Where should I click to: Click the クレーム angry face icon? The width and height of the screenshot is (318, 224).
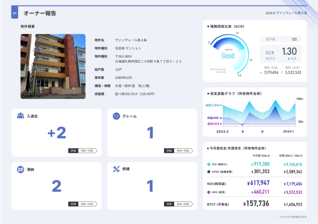click(116, 116)
